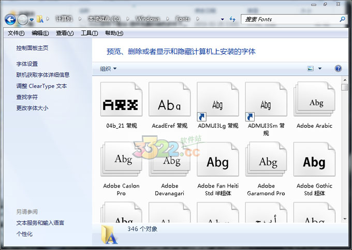Click the vertical scrollbar thumb
352x250 pixels.
coord(345,87)
